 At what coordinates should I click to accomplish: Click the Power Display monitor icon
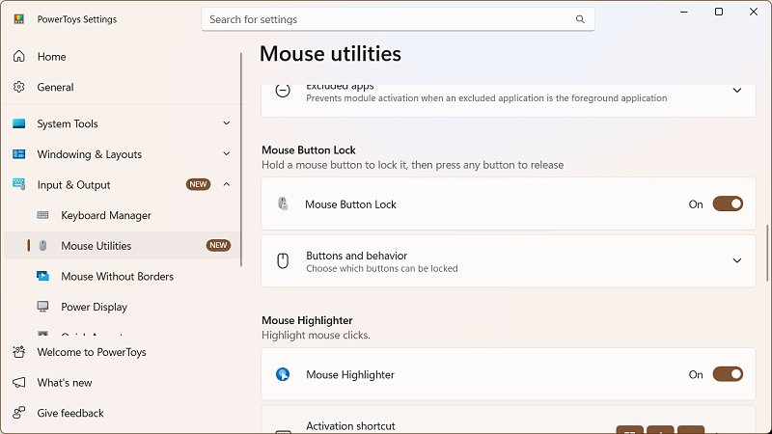(x=42, y=307)
